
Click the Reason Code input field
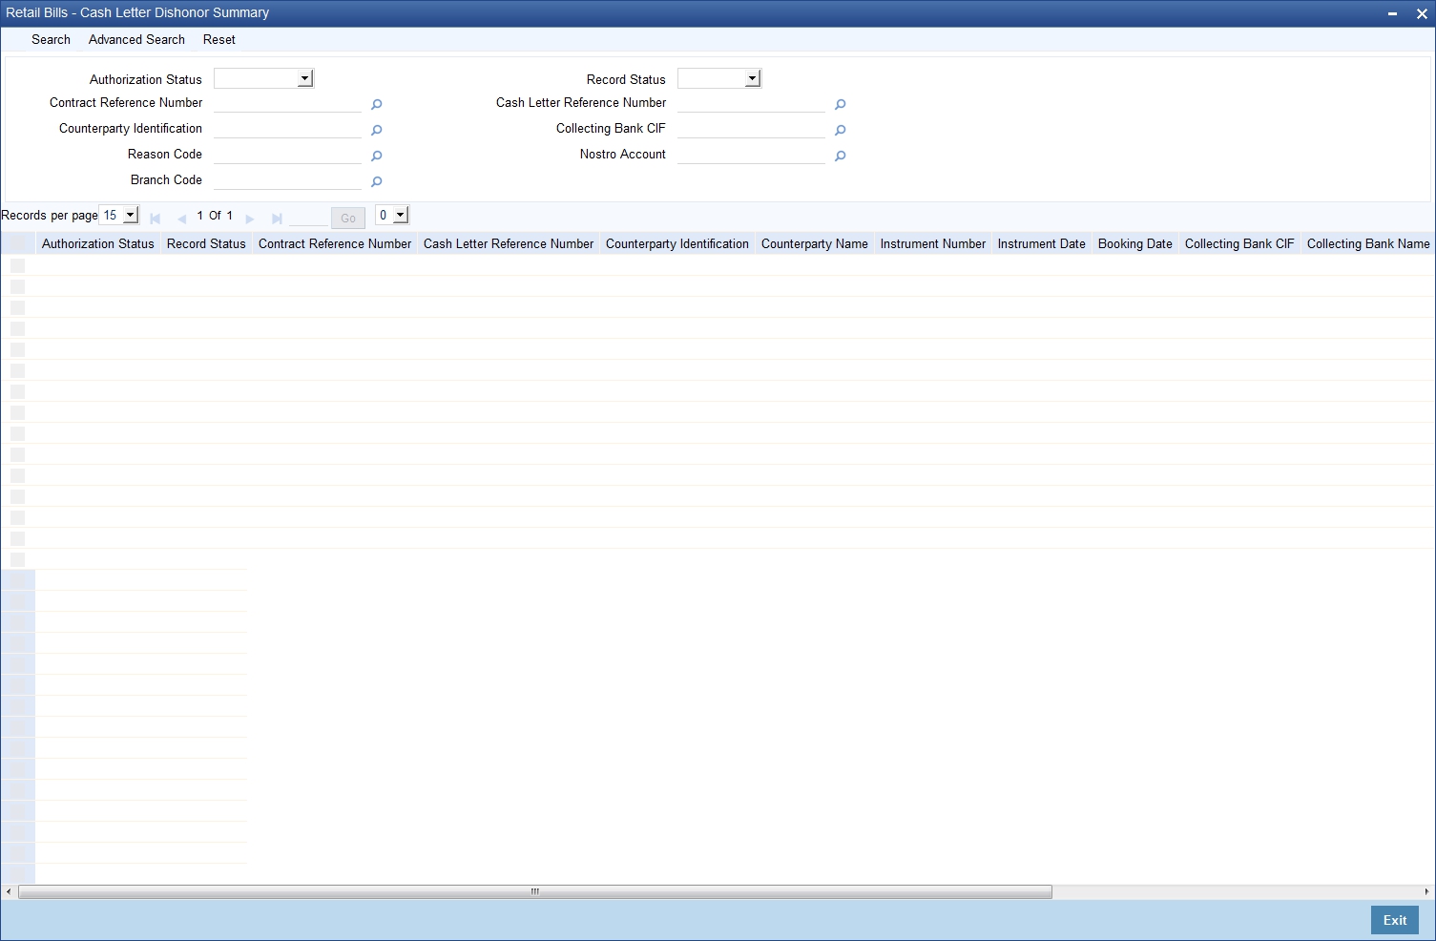pos(287,155)
